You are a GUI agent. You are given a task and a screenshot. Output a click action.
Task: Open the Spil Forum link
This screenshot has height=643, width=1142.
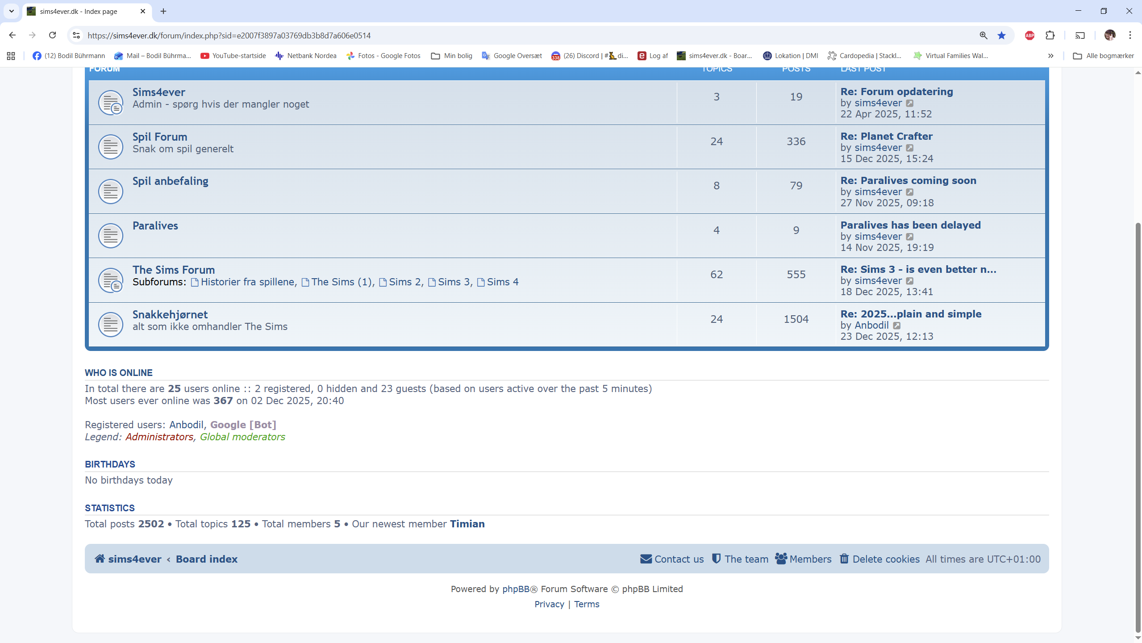pyautogui.click(x=160, y=137)
